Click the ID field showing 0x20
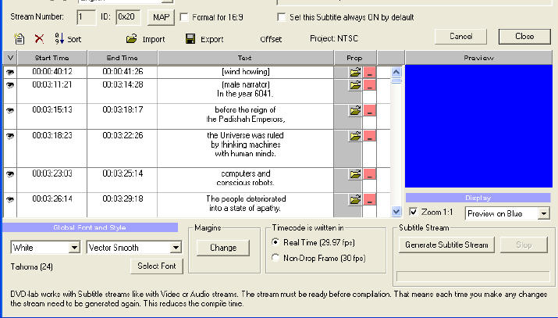The width and height of the screenshot is (558, 318). coord(128,17)
